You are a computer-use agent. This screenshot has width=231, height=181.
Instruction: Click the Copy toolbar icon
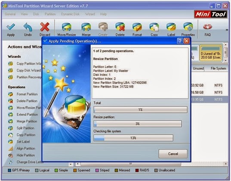(154, 27)
